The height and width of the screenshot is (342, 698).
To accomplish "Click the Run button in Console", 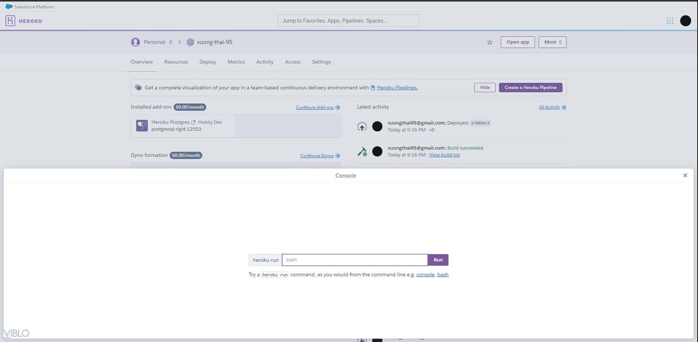I will (x=438, y=260).
